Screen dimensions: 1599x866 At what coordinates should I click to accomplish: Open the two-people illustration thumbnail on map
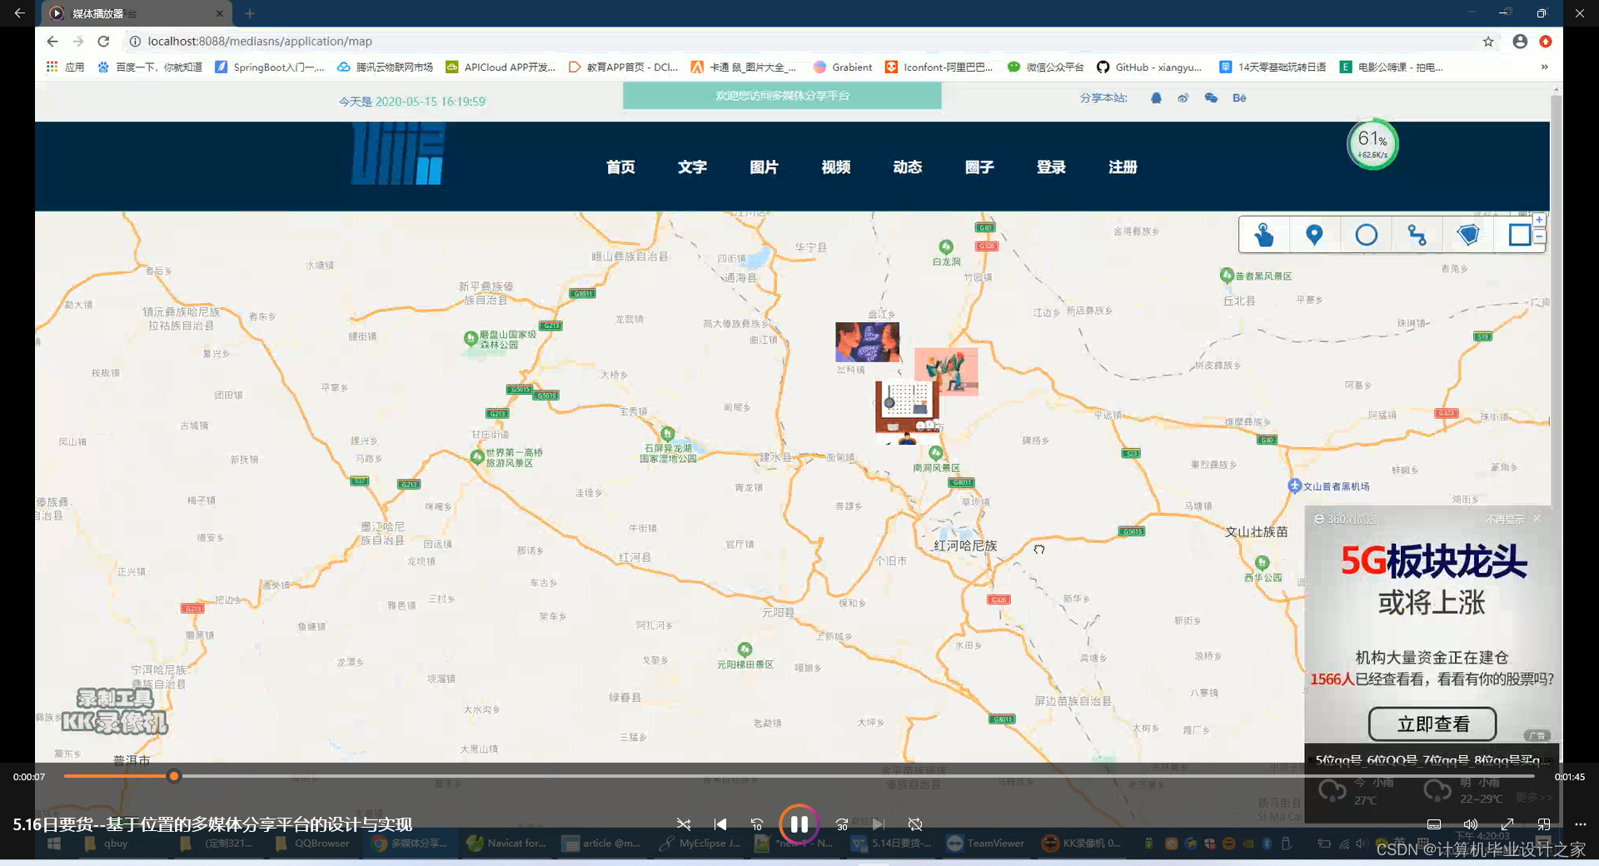[867, 341]
